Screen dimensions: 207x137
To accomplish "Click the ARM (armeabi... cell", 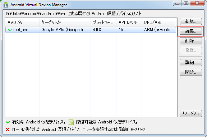I will pyautogui.click(x=158, y=30).
